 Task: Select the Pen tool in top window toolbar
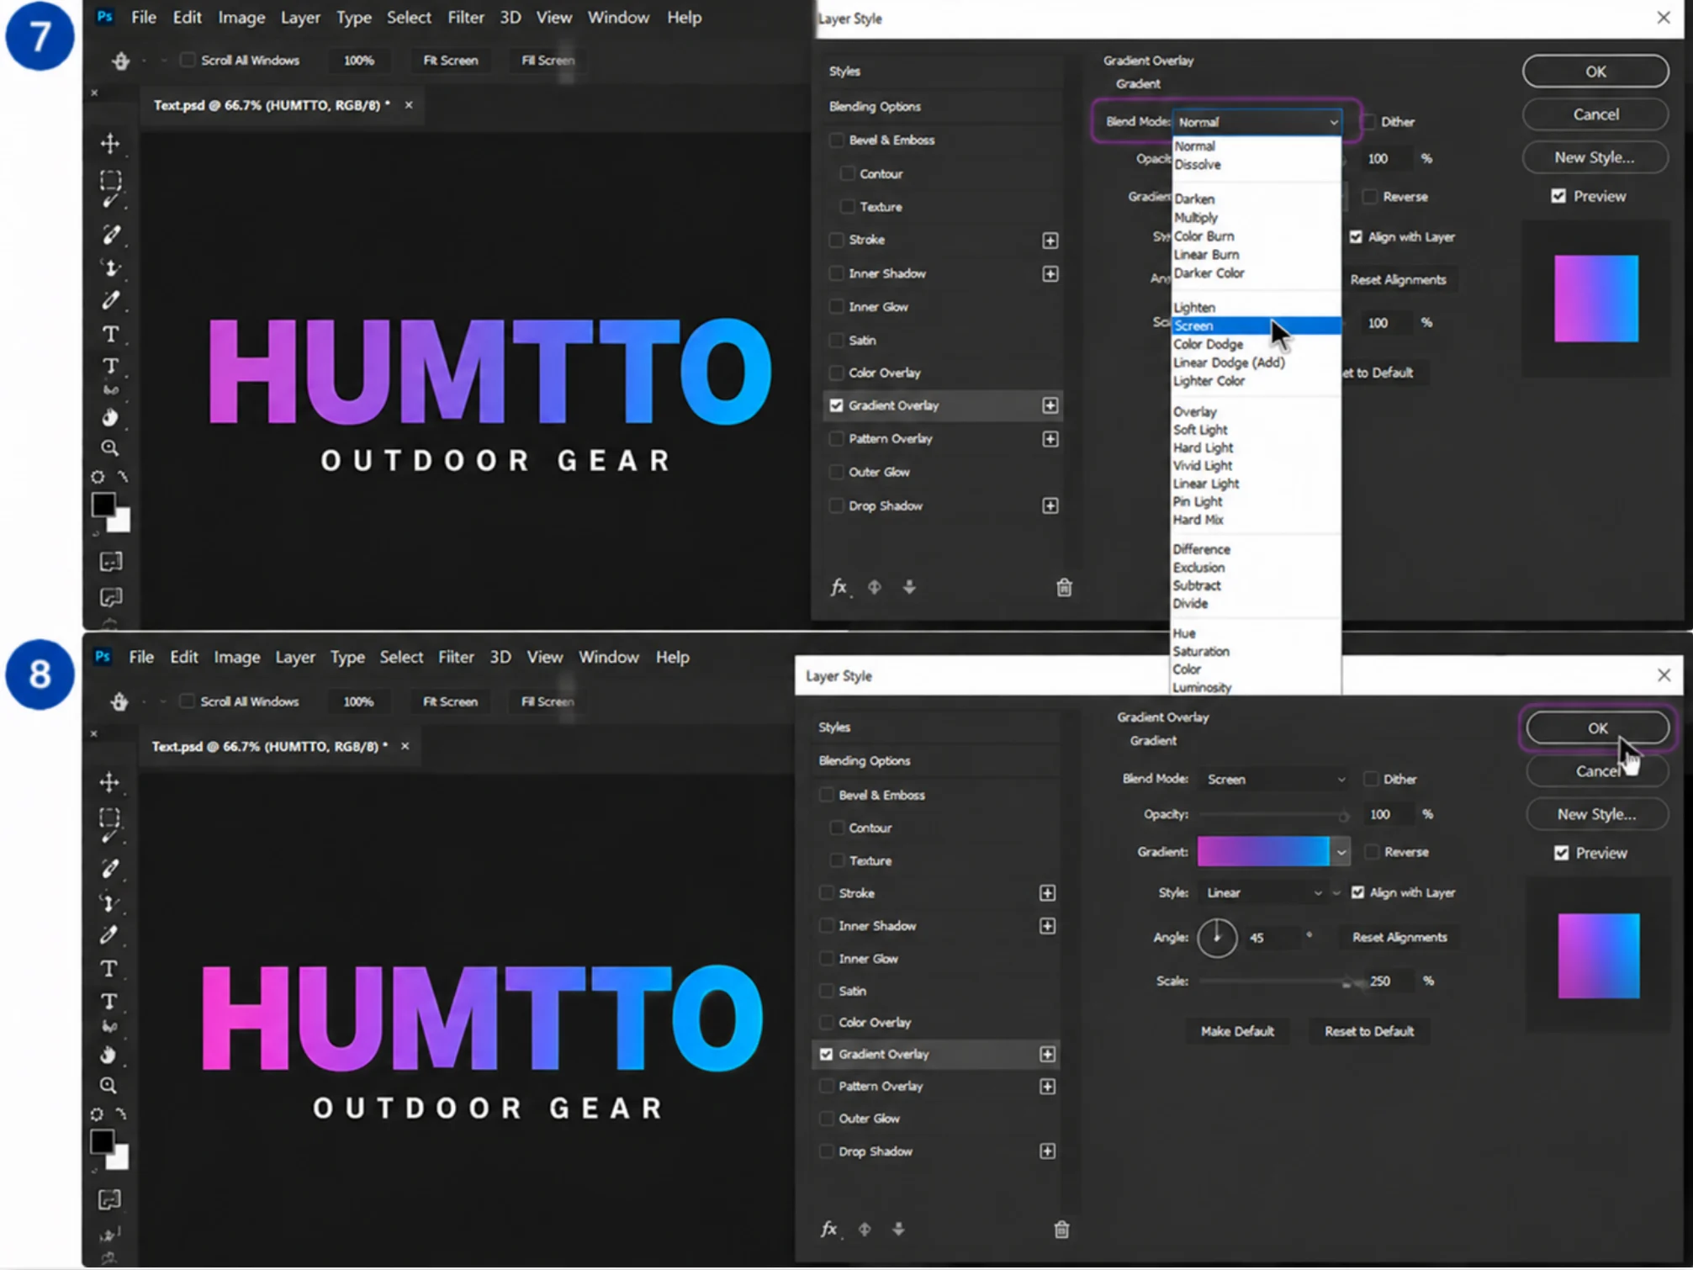tap(110, 300)
